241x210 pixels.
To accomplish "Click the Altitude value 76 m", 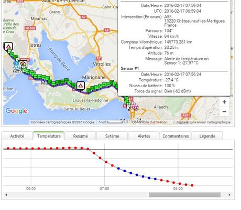I will tap(169, 53).
